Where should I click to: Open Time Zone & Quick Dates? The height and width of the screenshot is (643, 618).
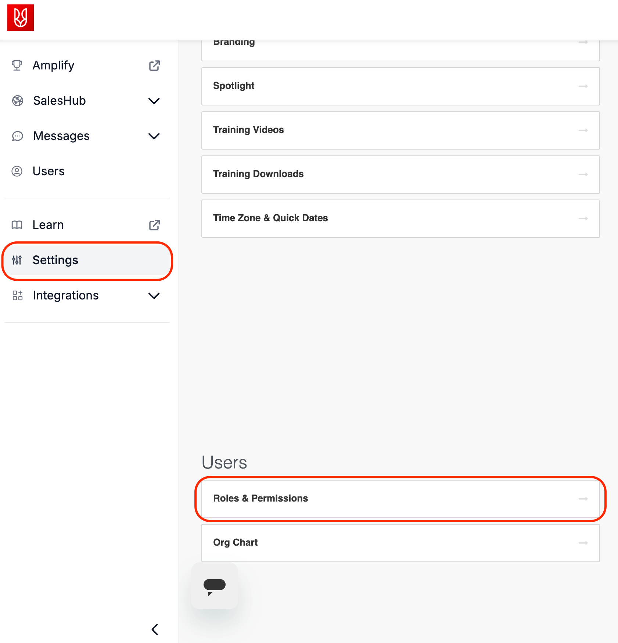[400, 218]
